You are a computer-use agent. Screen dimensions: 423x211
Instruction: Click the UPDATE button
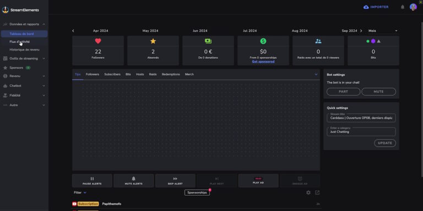click(x=385, y=143)
